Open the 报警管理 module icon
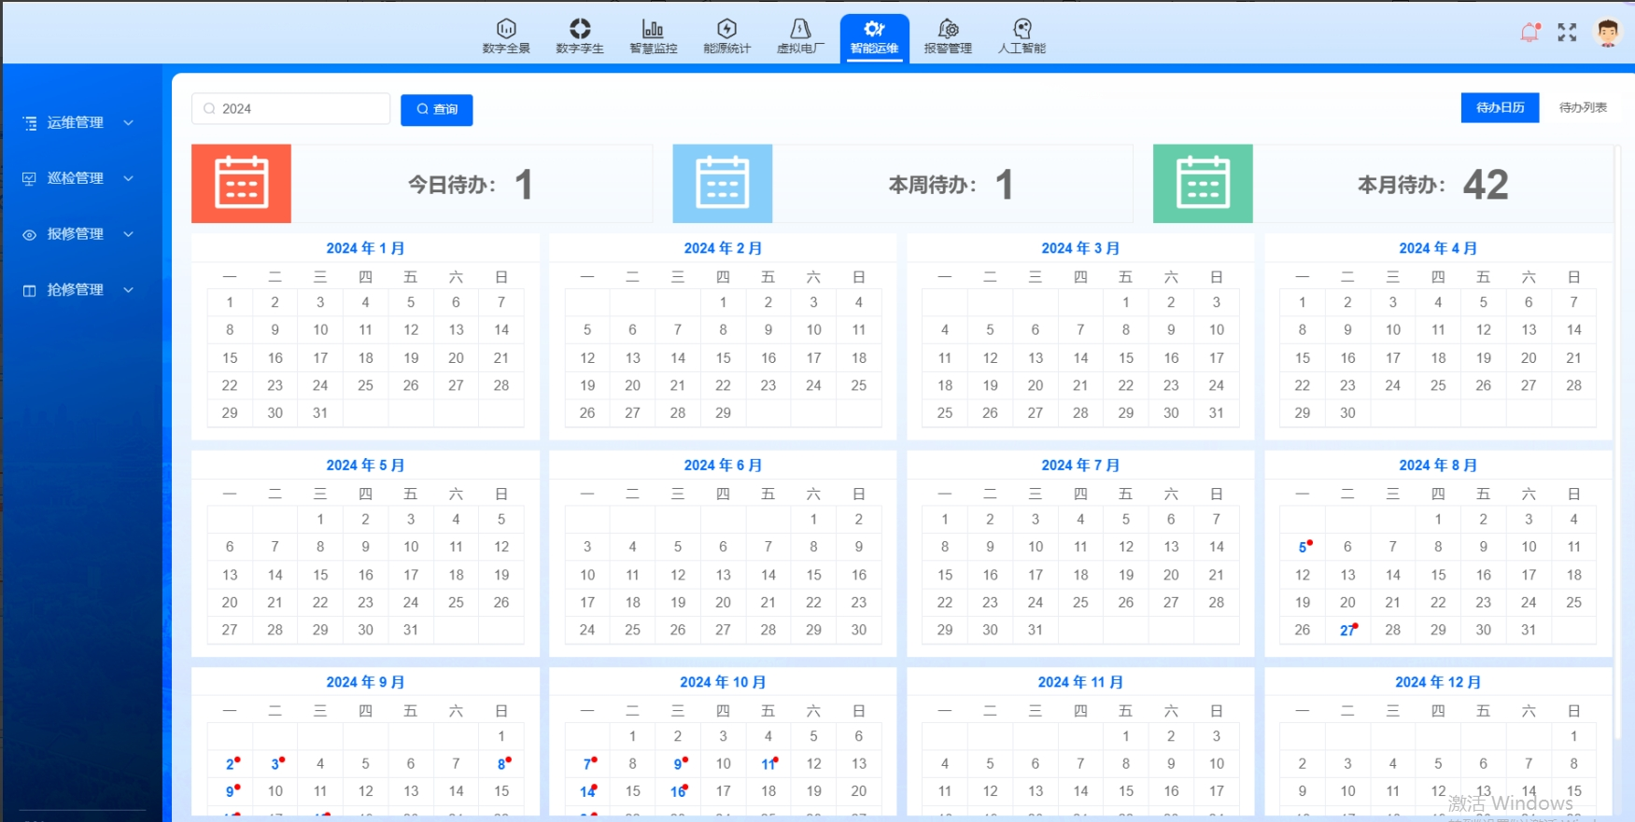1635x822 pixels. pyautogui.click(x=948, y=29)
